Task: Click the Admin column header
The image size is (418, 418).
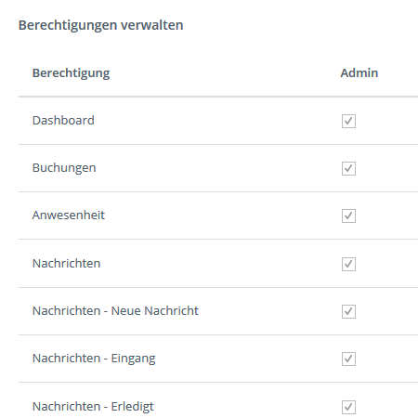Action: click(359, 73)
